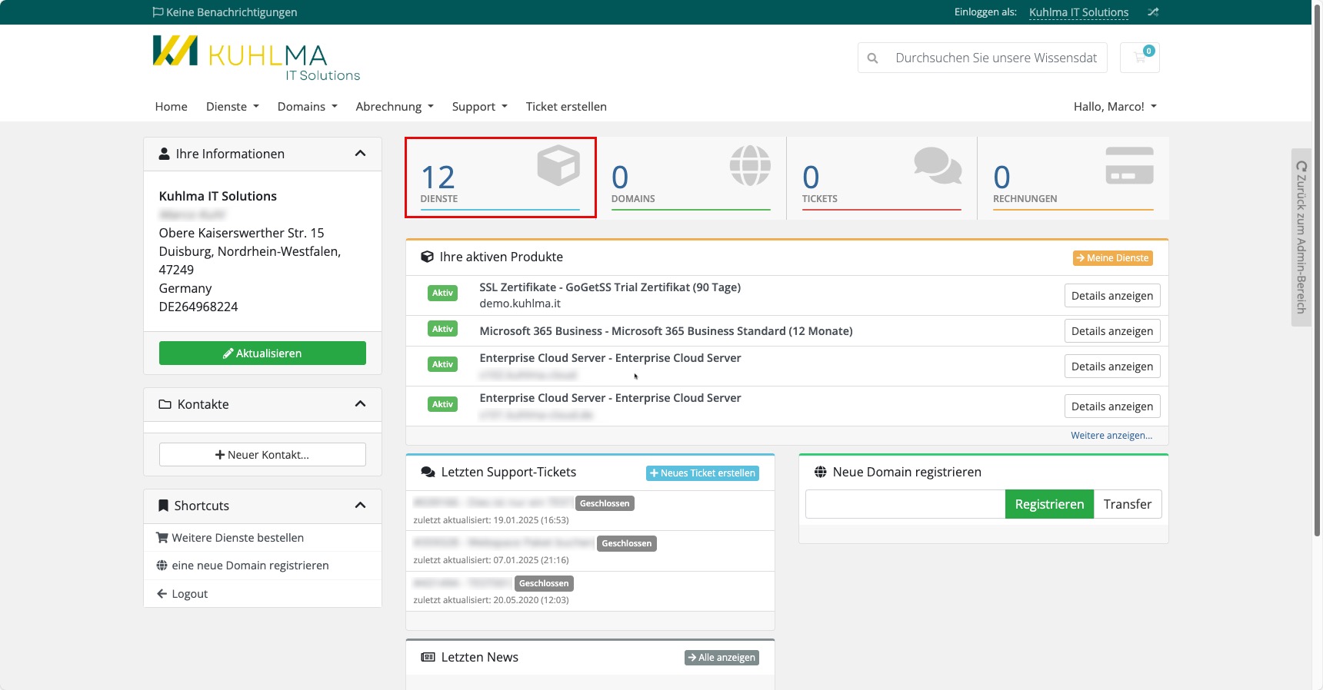Open ticket updated 19.01.2025 (16:53)

[x=590, y=511]
